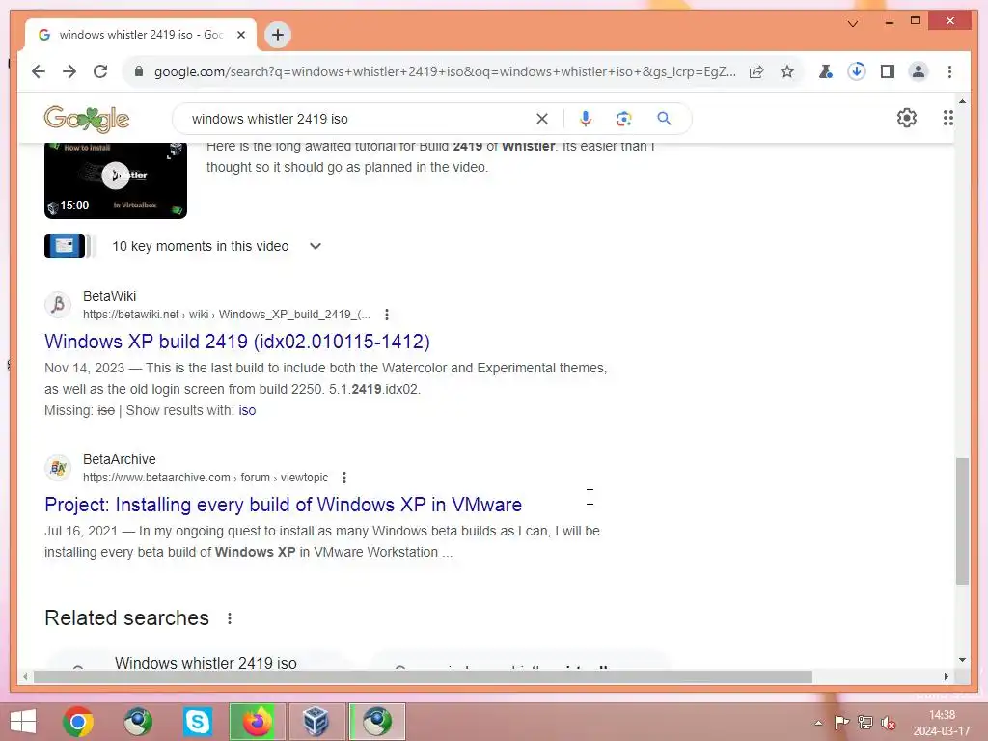Select the windows whistler 2419 iso tab
Screen dimensions: 988x741
(140, 35)
